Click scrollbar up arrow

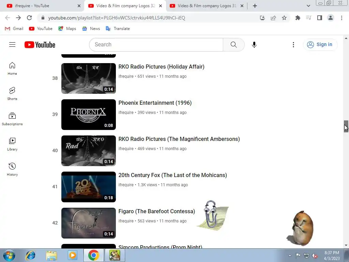coord(346,38)
